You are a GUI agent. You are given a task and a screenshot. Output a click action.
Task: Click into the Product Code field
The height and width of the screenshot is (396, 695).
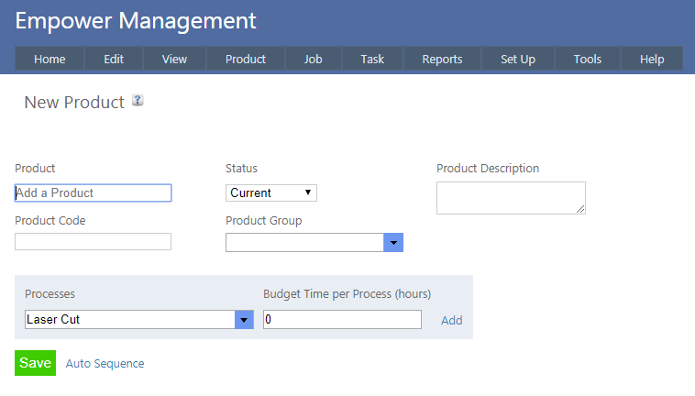click(x=93, y=242)
